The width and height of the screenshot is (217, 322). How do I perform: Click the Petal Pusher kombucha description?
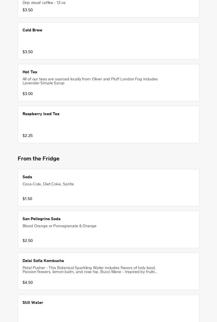(90, 270)
